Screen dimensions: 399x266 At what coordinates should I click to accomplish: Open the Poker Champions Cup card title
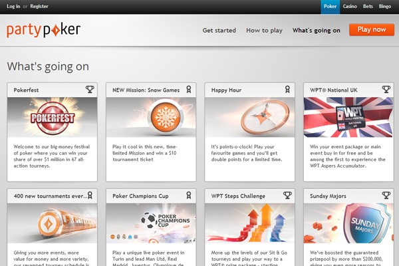pyautogui.click(x=140, y=196)
